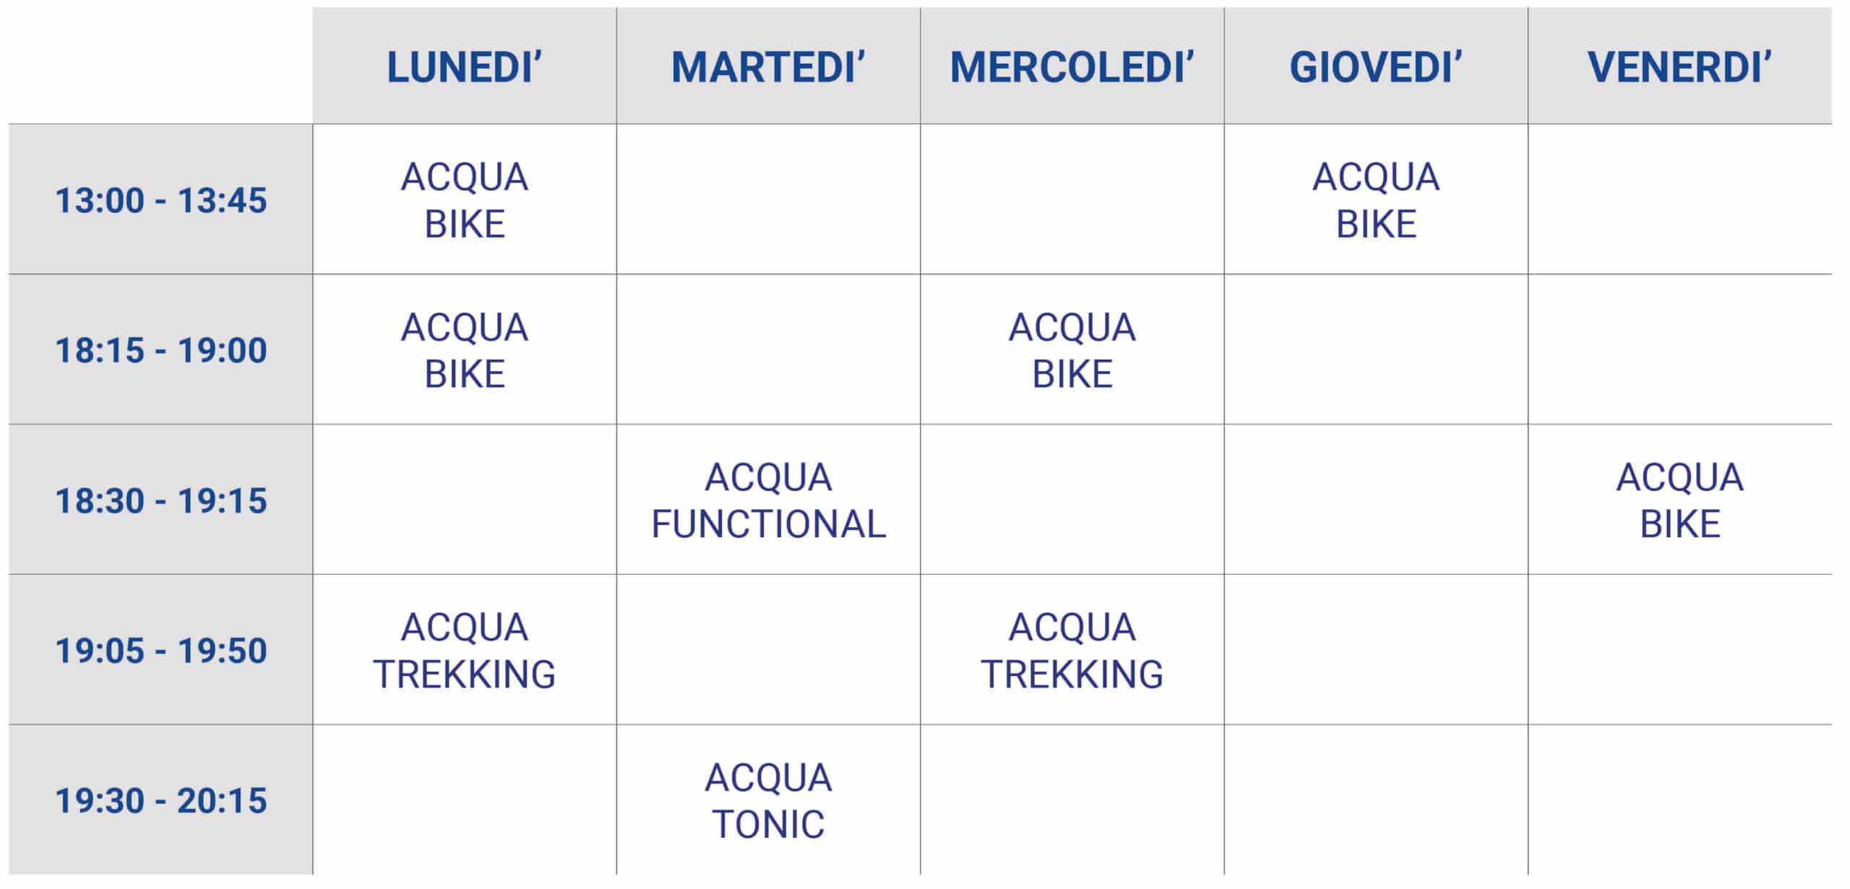This screenshot has height=889, width=1850.
Task: Choose Friday 18:30 Acqua Bike class
Action: tap(1680, 500)
